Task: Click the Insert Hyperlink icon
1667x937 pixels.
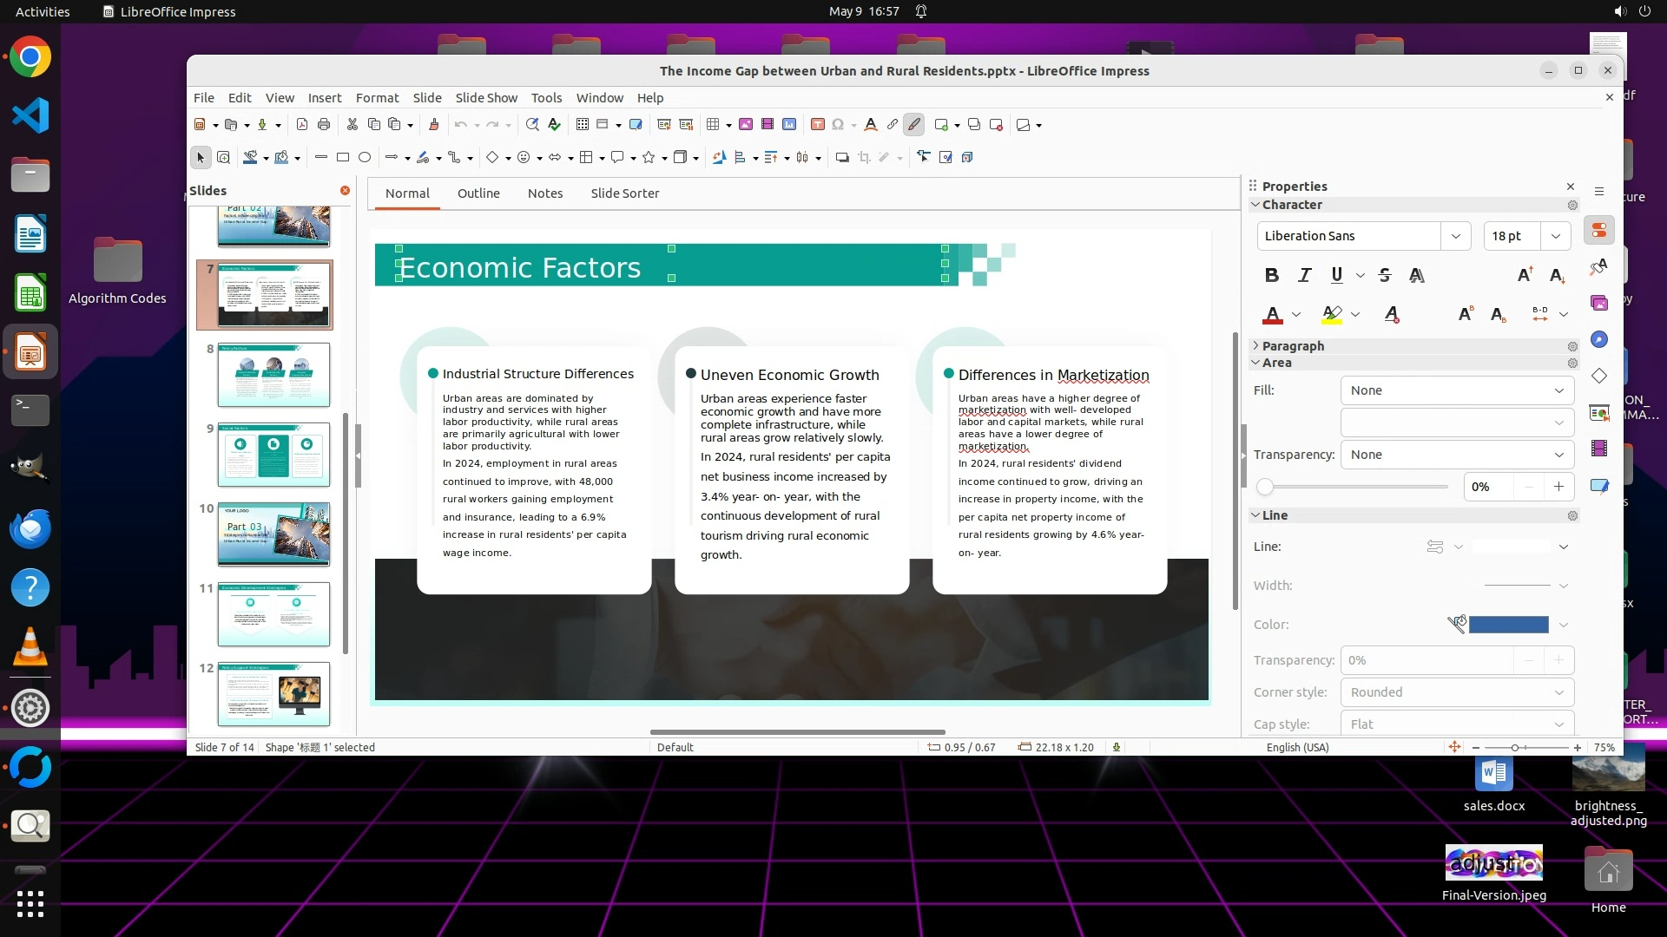Action: (892, 125)
